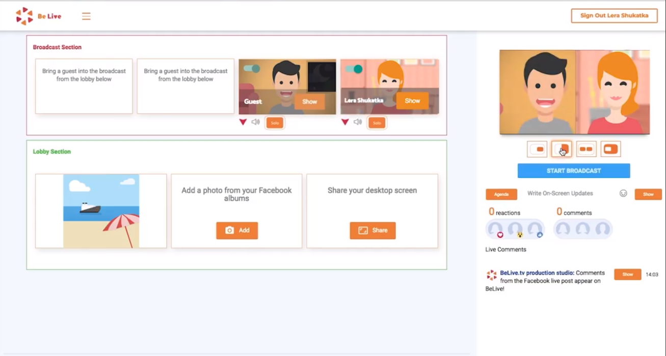Screen dimensions: 666x356
Task: Open the Agenda panel
Action: tap(501, 194)
